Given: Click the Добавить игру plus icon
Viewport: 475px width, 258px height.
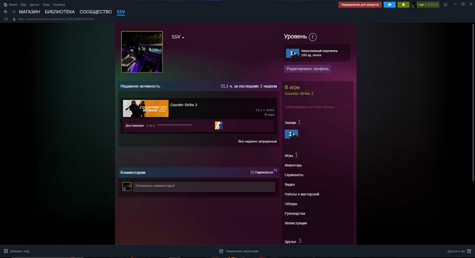Looking at the screenshot, I should [x=6, y=251].
